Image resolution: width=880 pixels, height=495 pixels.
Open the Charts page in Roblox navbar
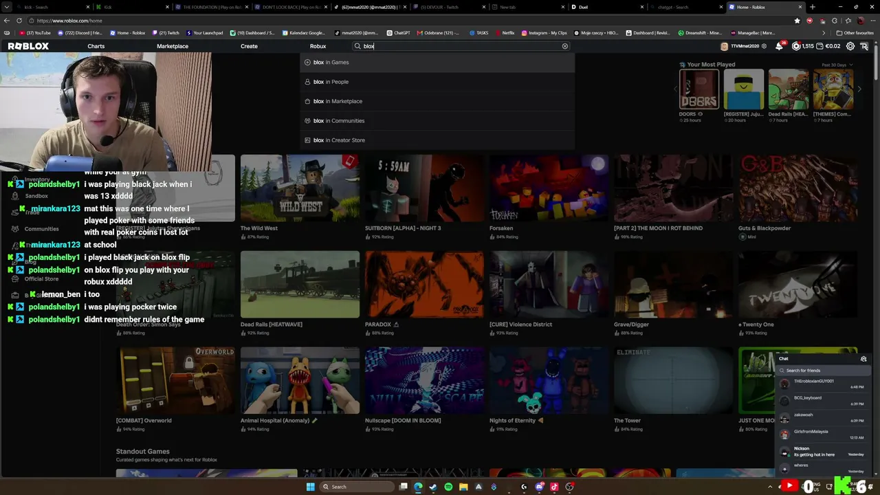tap(96, 46)
